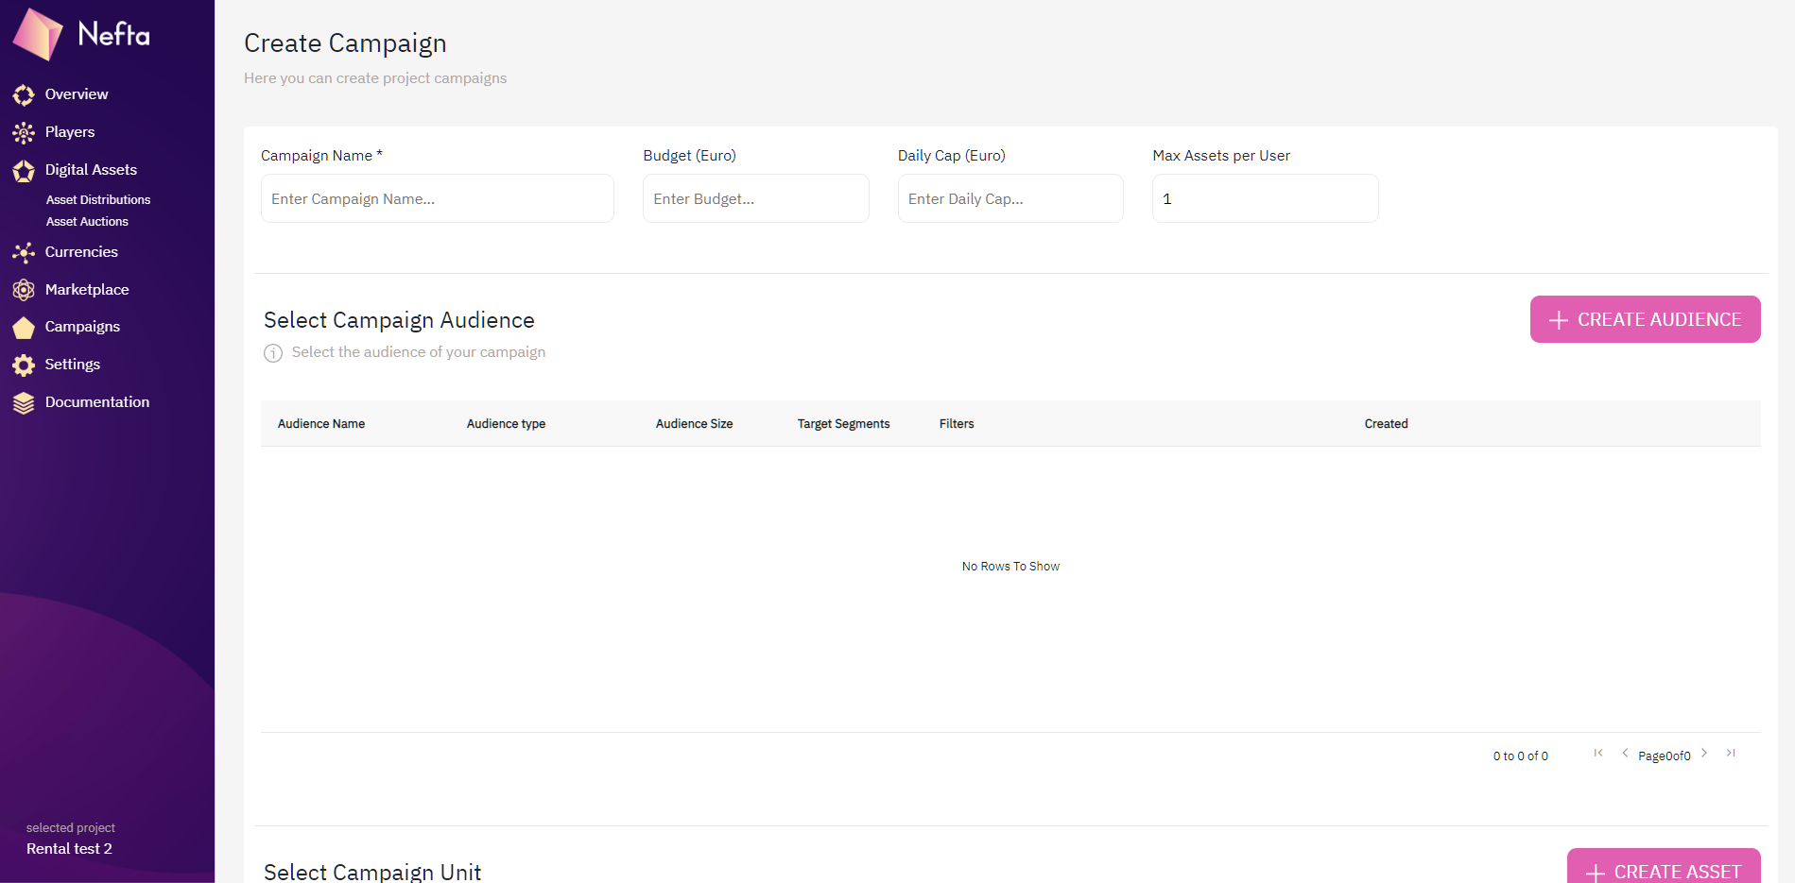
Task: Sort by Audience type column header
Action: point(506,424)
